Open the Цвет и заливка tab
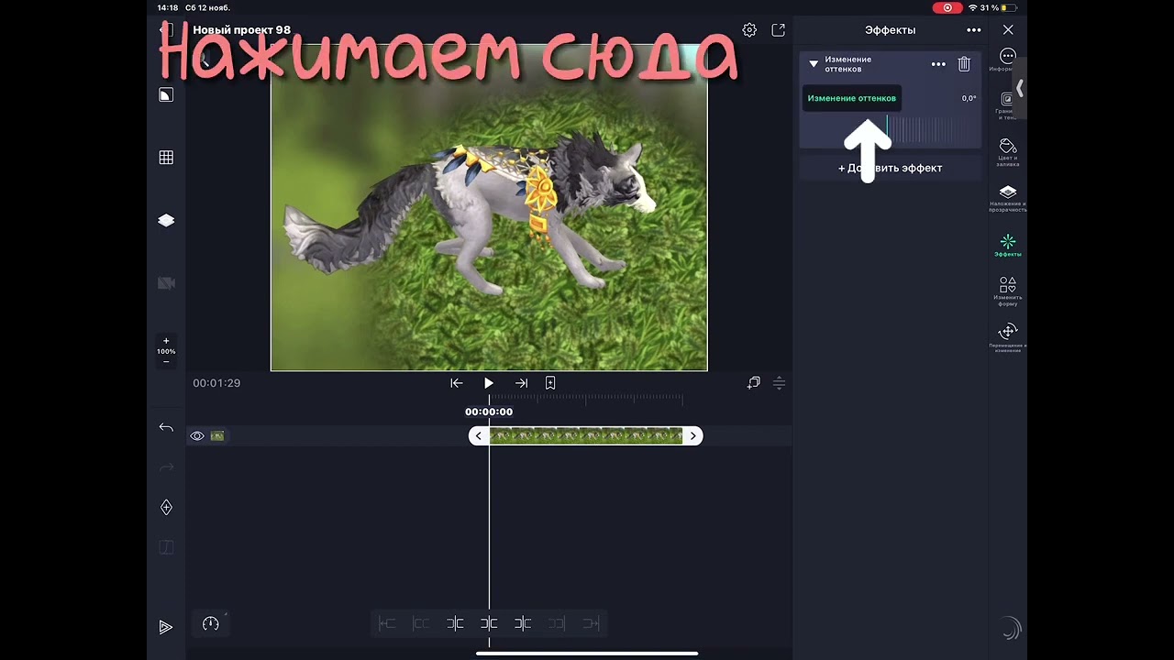Screen dimensions: 1174x660 point(1007,152)
